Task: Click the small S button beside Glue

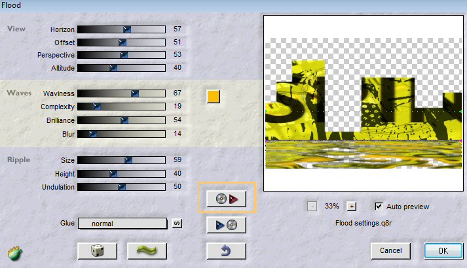Action: (177, 224)
